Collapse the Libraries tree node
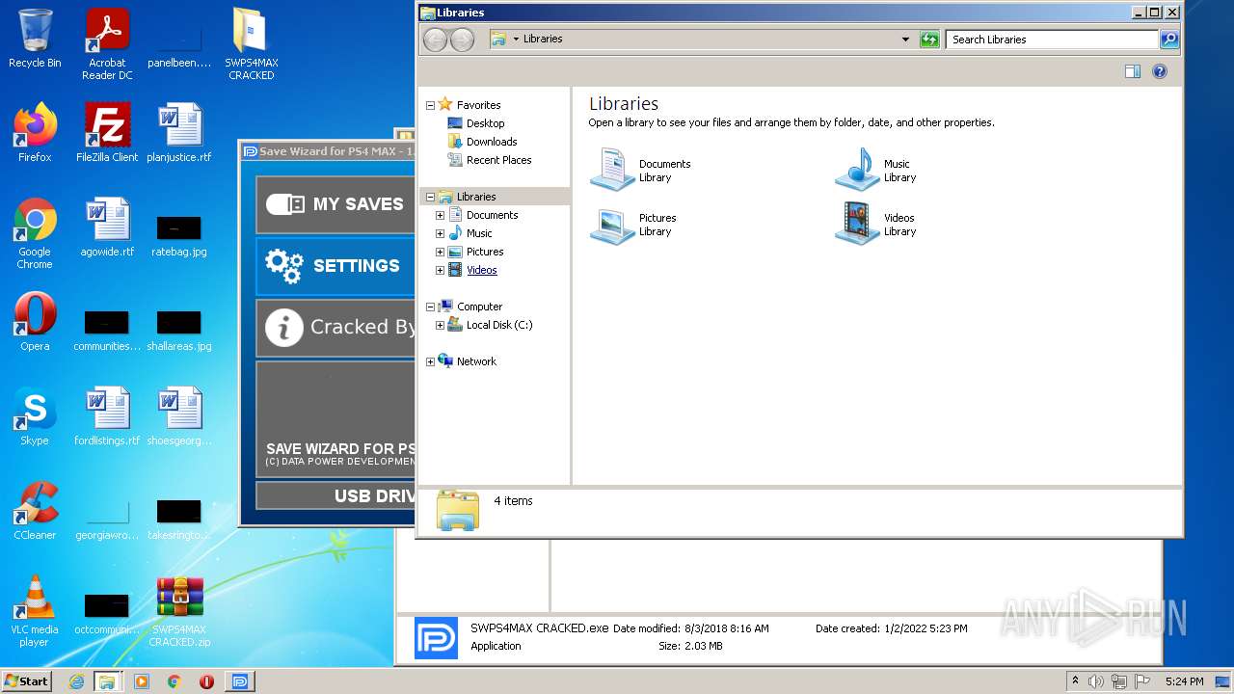 tap(430, 197)
